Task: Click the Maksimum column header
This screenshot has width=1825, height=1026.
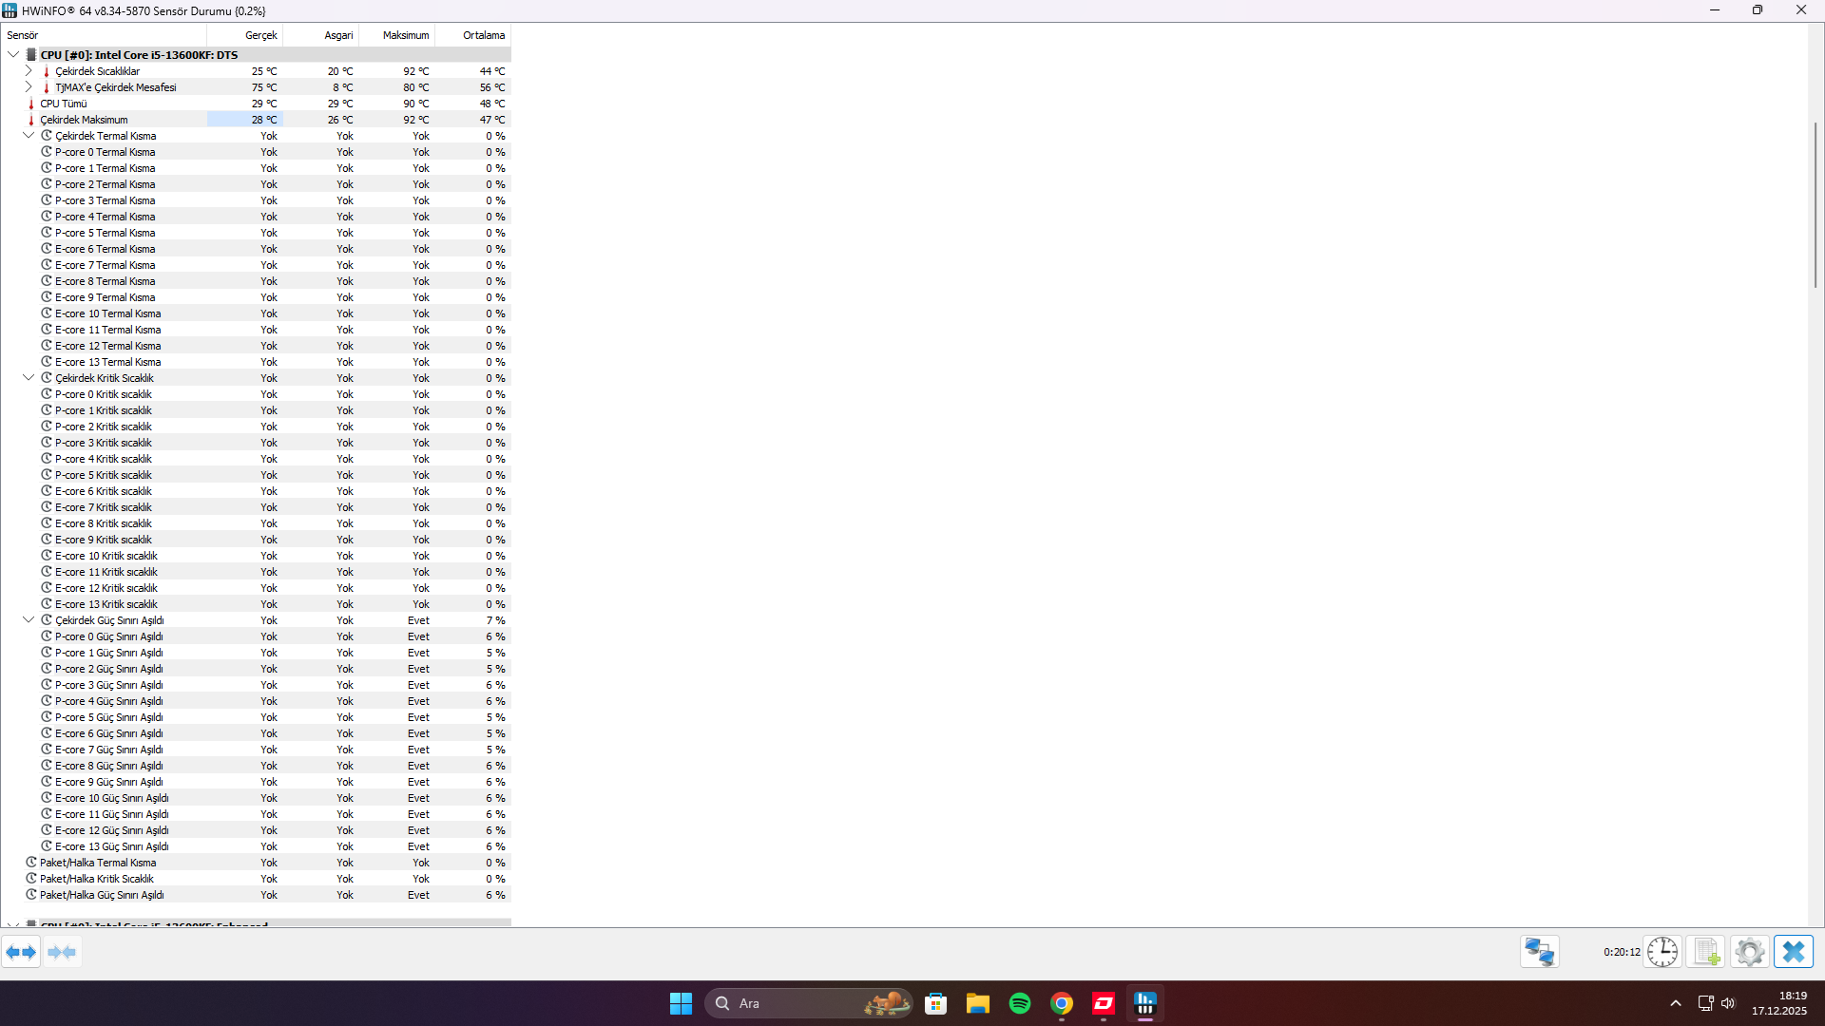Action: click(396, 35)
